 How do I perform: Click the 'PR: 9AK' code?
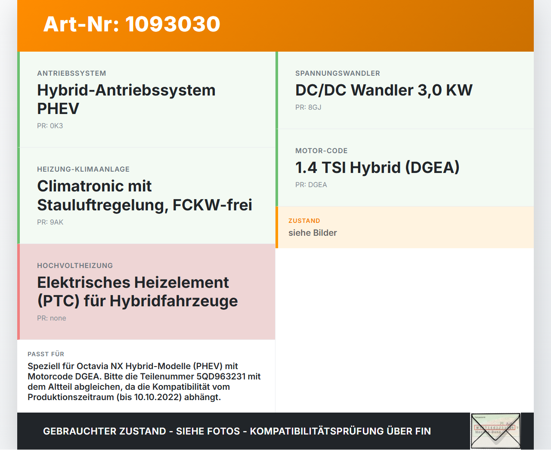[50, 222]
